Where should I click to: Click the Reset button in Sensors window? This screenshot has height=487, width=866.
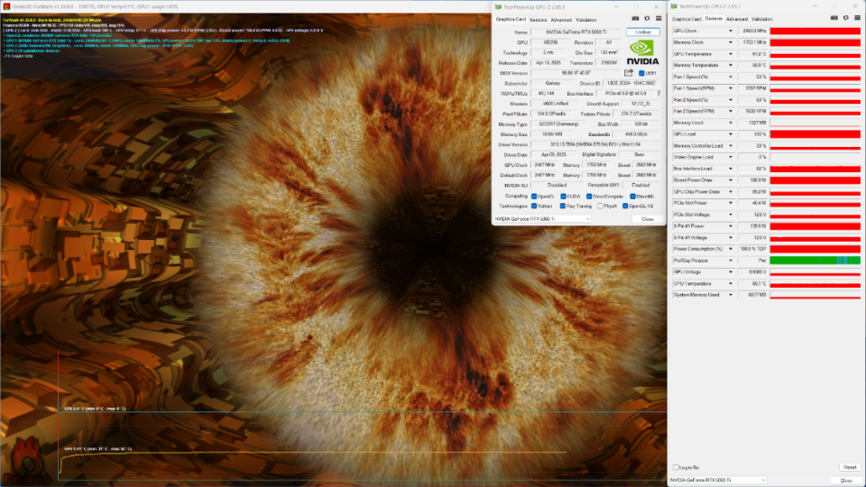tap(850, 467)
